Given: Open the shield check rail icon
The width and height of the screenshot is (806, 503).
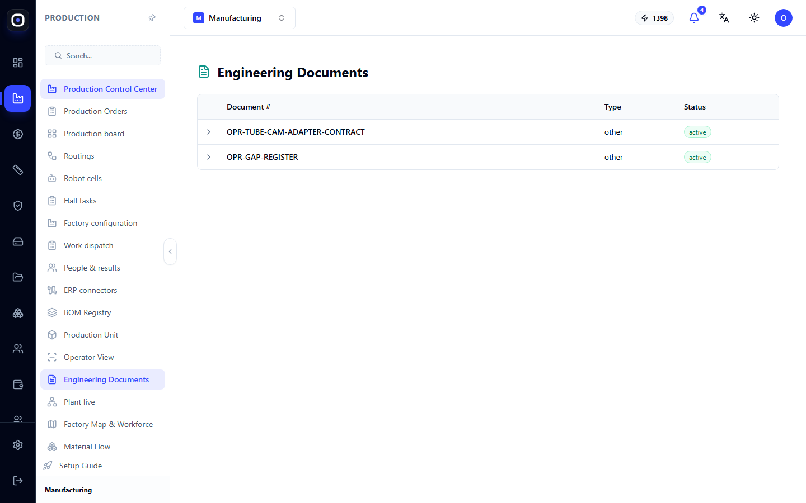Looking at the screenshot, I should click(x=18, y=206).
